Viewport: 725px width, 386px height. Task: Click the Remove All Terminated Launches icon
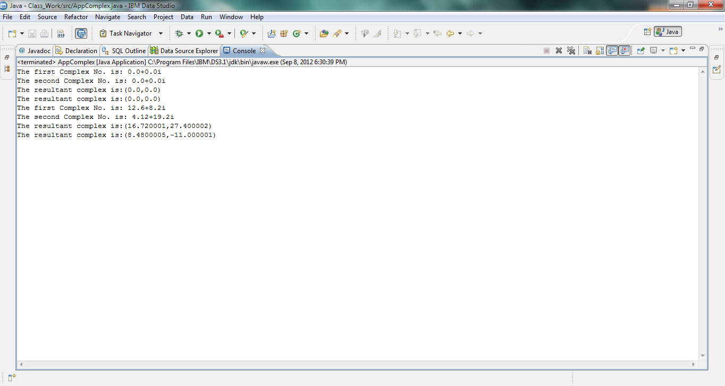[x=571, y=50]
